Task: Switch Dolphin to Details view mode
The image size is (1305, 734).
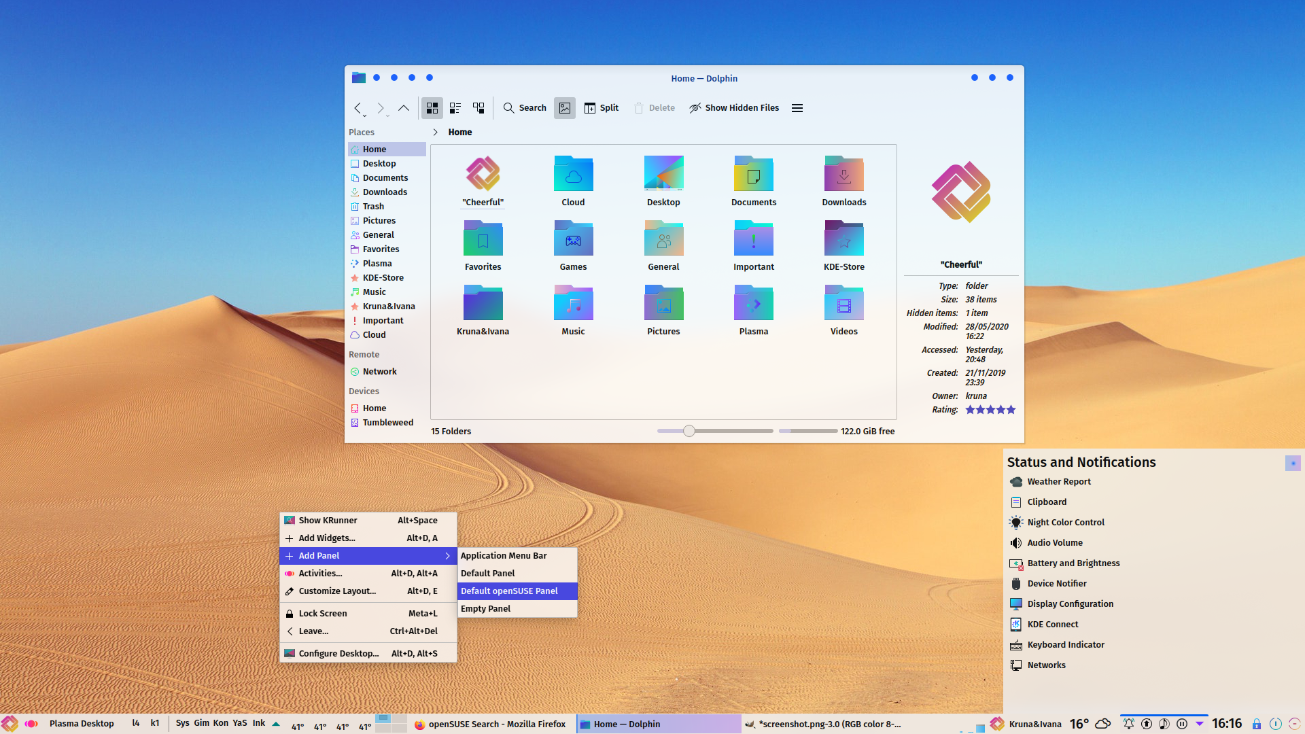Action: point(478,108)
